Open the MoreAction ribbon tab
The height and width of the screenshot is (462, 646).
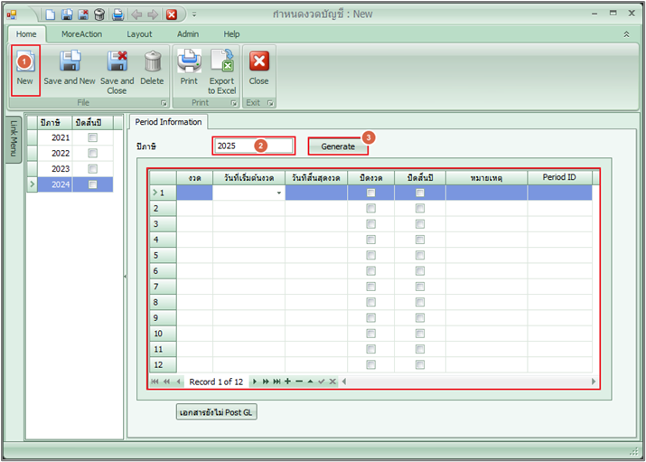coord(81,33)
